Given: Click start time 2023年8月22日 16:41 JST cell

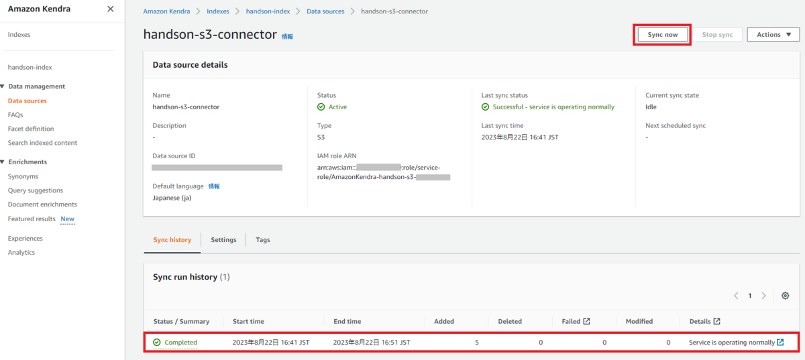Looking at the screenshot, I should coord(271,343).
